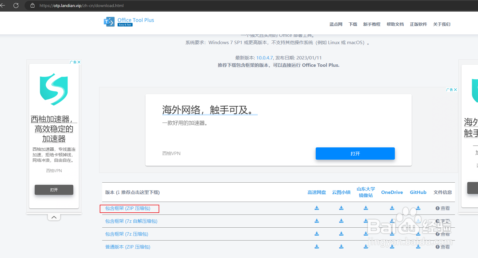Click the 包含框架 (7z 压缩包) link
The height and width of the screenshot is (258, 478).
click(x=127, y=234)
